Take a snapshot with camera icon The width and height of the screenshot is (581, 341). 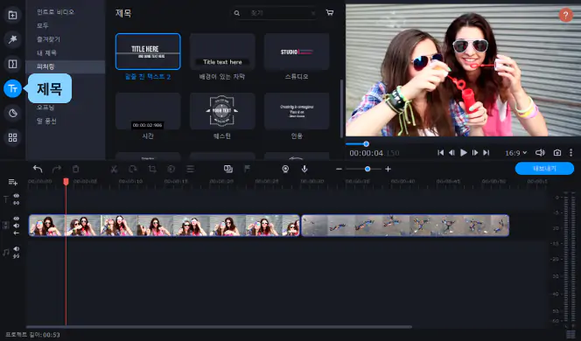(556, 152)
